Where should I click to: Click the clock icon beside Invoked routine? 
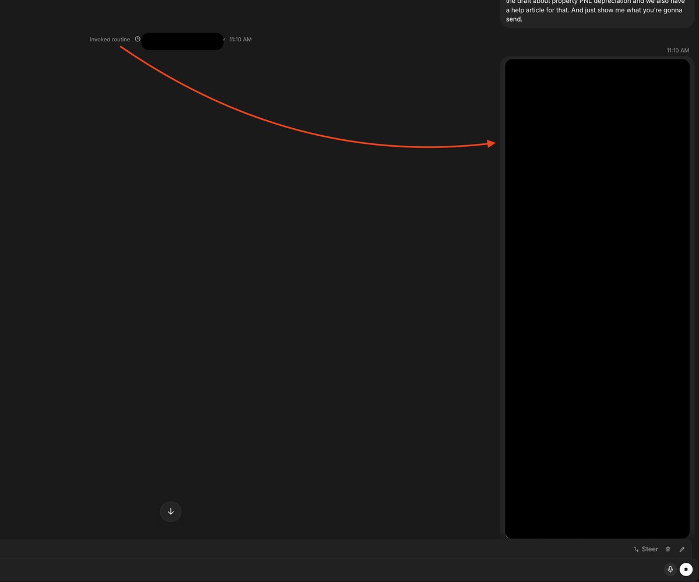point(138,39)
